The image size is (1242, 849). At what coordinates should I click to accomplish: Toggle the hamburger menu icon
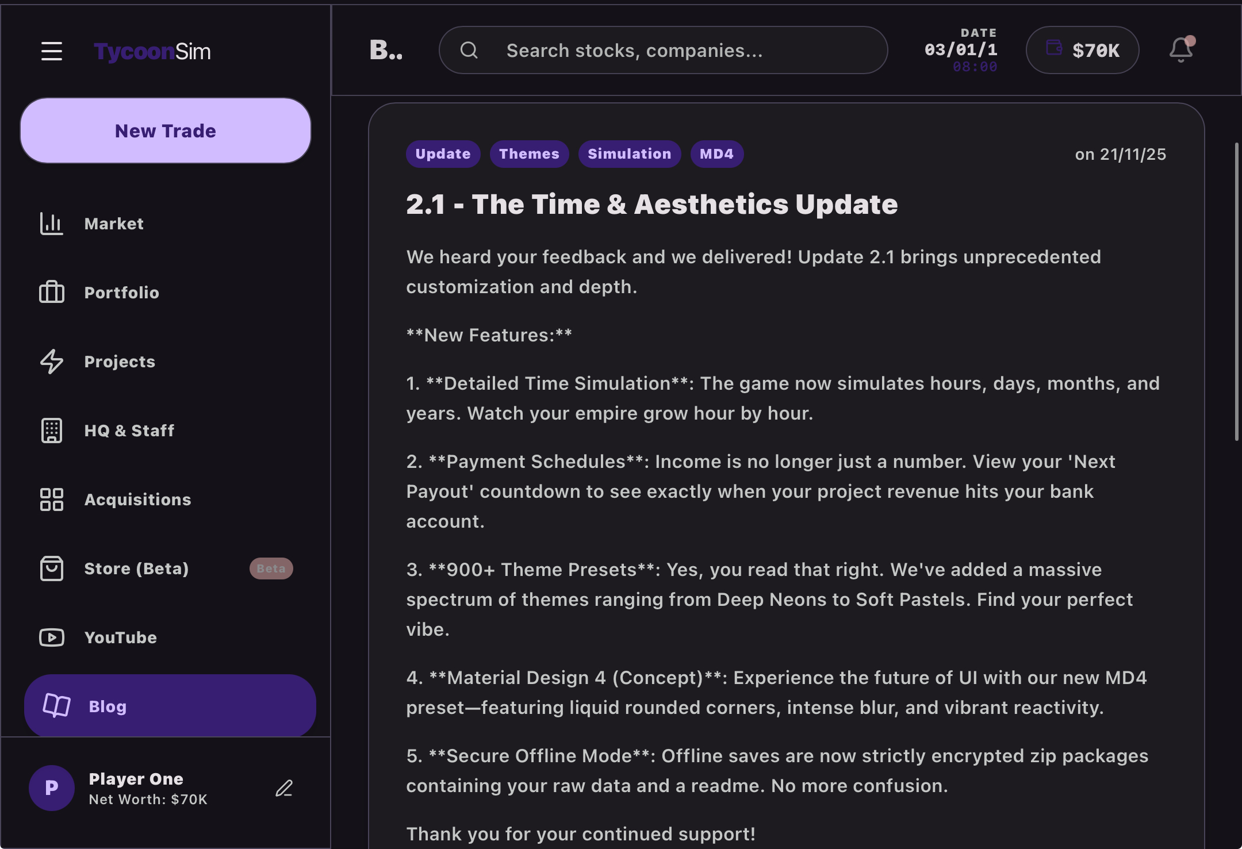pos(52,51)
